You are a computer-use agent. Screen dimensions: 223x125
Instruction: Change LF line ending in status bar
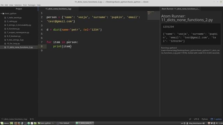190,119
